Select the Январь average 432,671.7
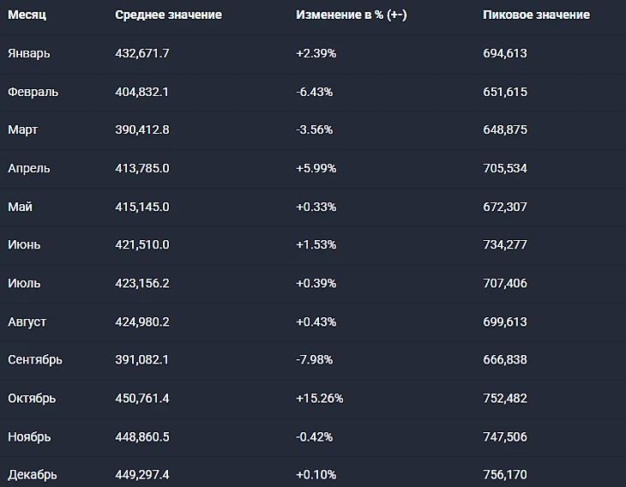626x487 pixels. pyautogui.click(x=142, y=53)
